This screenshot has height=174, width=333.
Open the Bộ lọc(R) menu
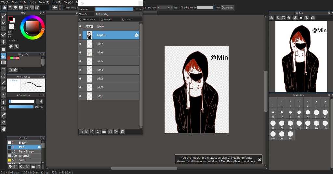click(44, 2)
